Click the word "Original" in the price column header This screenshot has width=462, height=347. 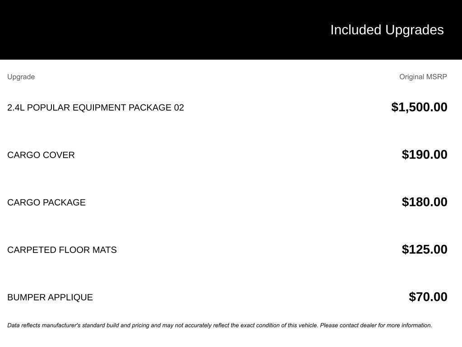click(x=411, y=77)
